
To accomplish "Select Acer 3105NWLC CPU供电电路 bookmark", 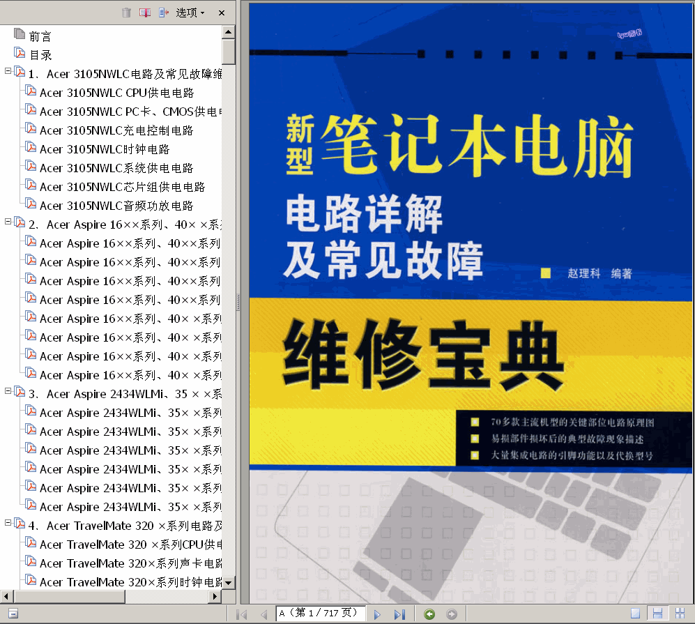I will point(116,93).
